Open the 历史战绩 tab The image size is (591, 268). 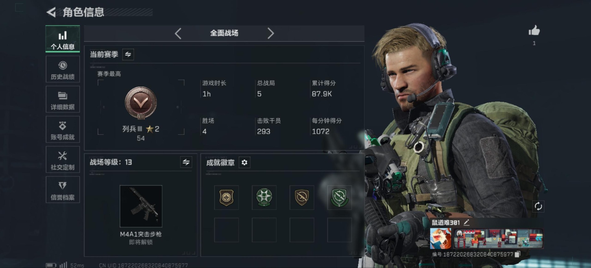coord(63,69)
